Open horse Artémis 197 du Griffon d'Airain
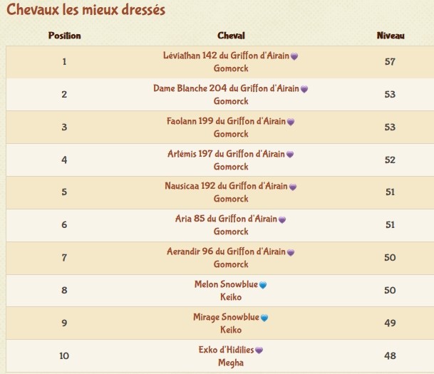The width and height of the screenshot is (434, 374). click(x=226, y=154)
